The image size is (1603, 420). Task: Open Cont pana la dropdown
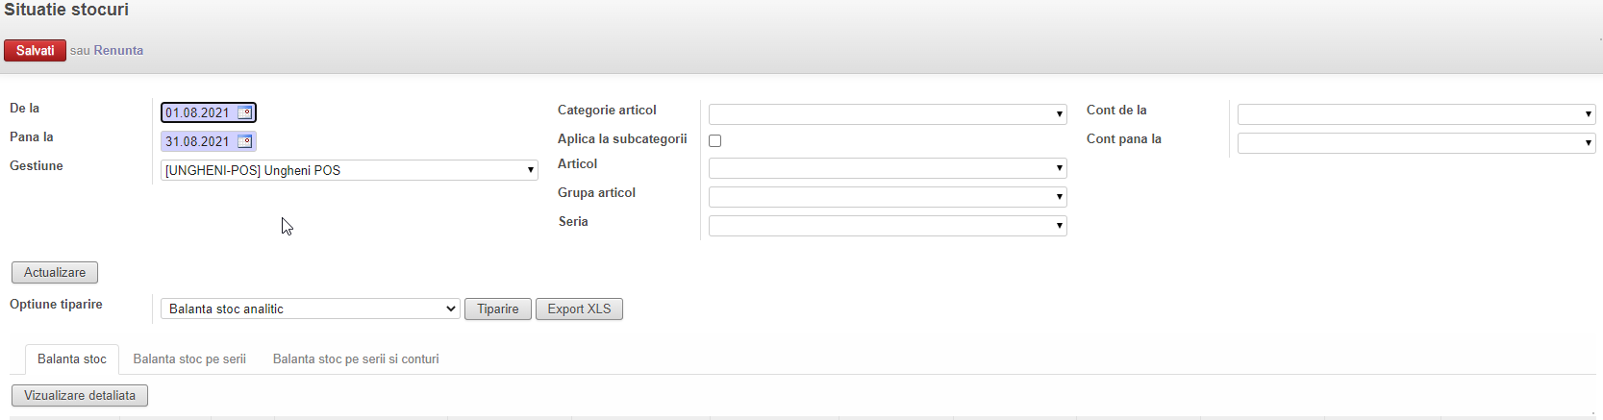pos(1415,143)
